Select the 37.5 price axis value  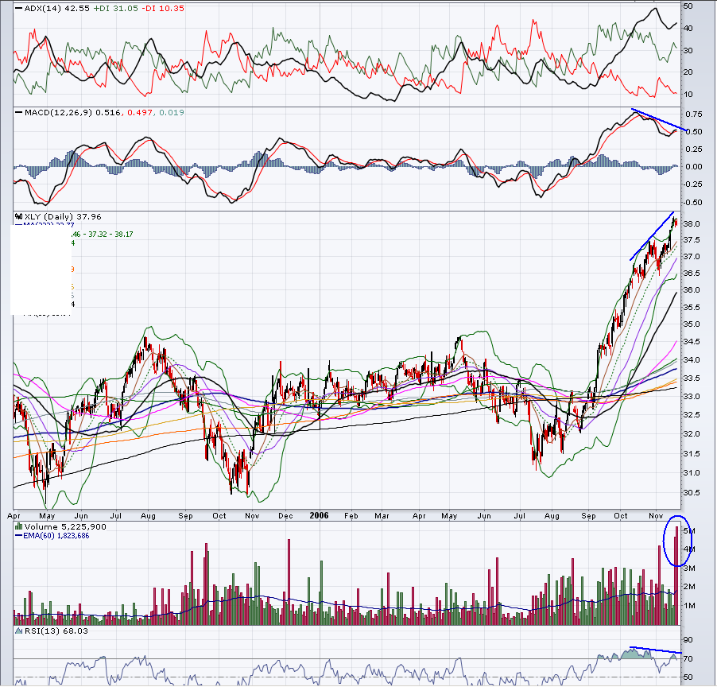click(x=692, y=240)
